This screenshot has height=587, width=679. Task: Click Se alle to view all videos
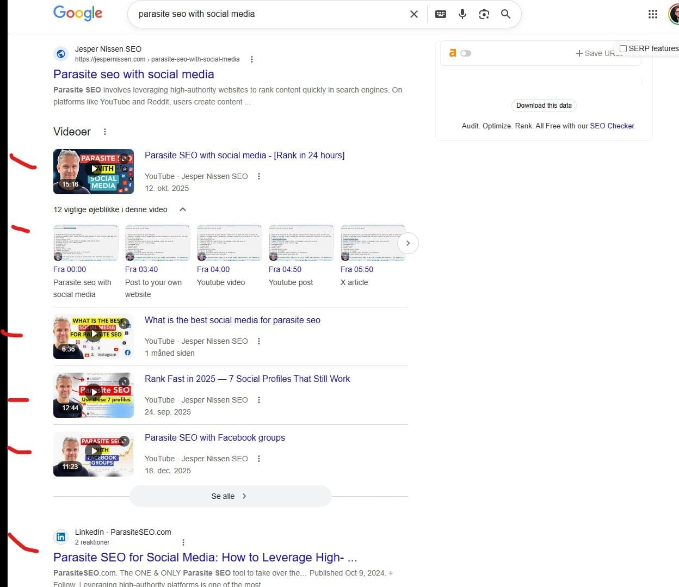230,496
